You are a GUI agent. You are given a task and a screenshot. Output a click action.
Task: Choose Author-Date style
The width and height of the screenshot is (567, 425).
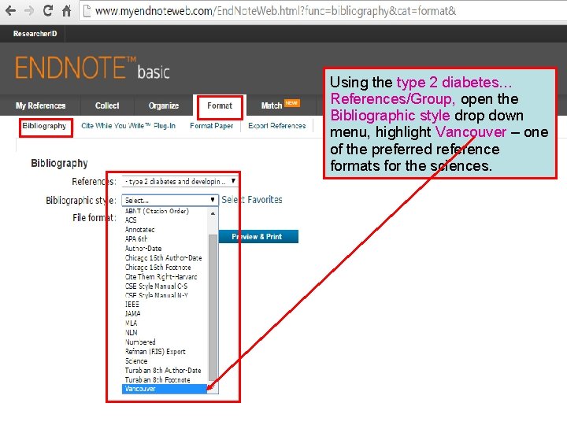[x=165, y=248]
